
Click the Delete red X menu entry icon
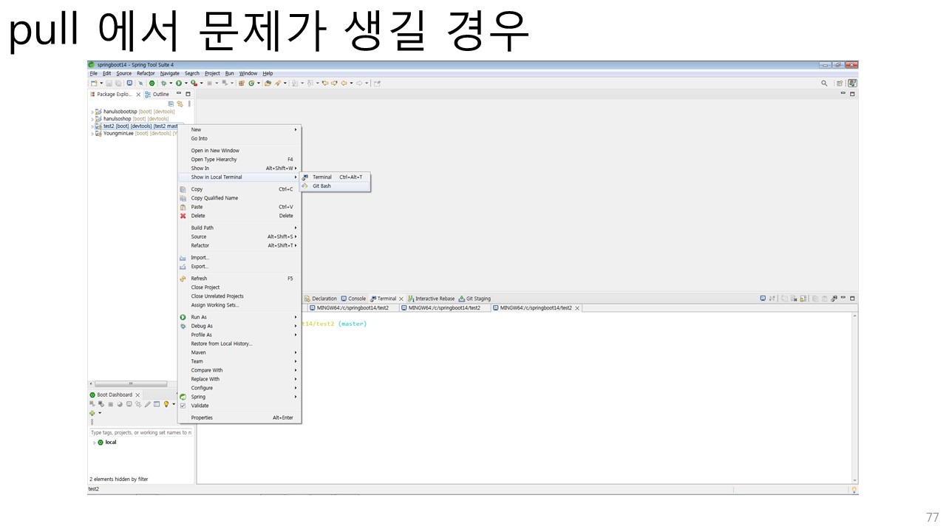(x=183, y=216)
